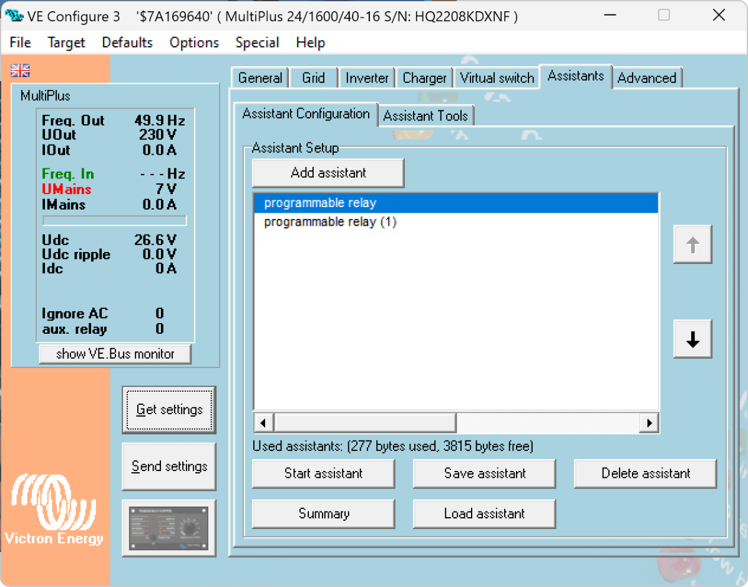Open the File menu

click(19, 42)
